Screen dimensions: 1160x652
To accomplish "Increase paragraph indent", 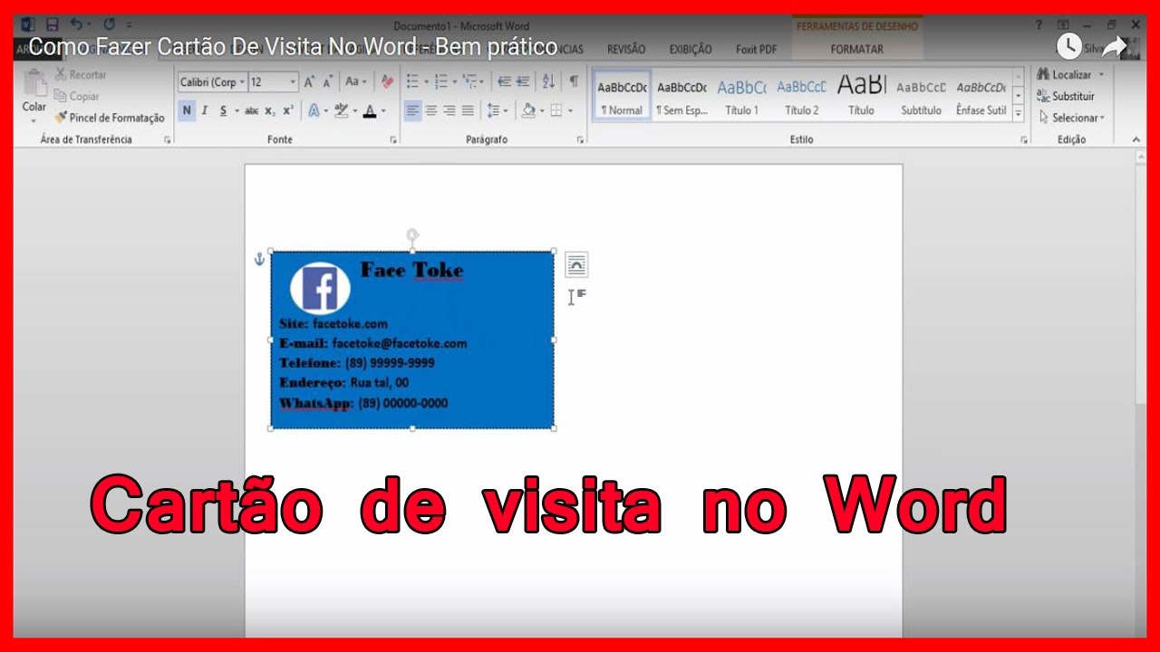I will (x=523, y=81).
